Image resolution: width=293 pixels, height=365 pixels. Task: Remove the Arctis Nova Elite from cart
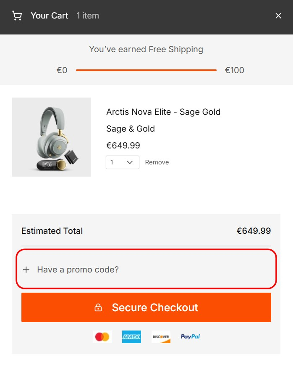tap(157, 162)
